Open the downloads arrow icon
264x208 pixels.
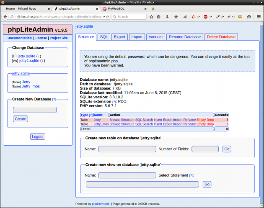point(167,17)
